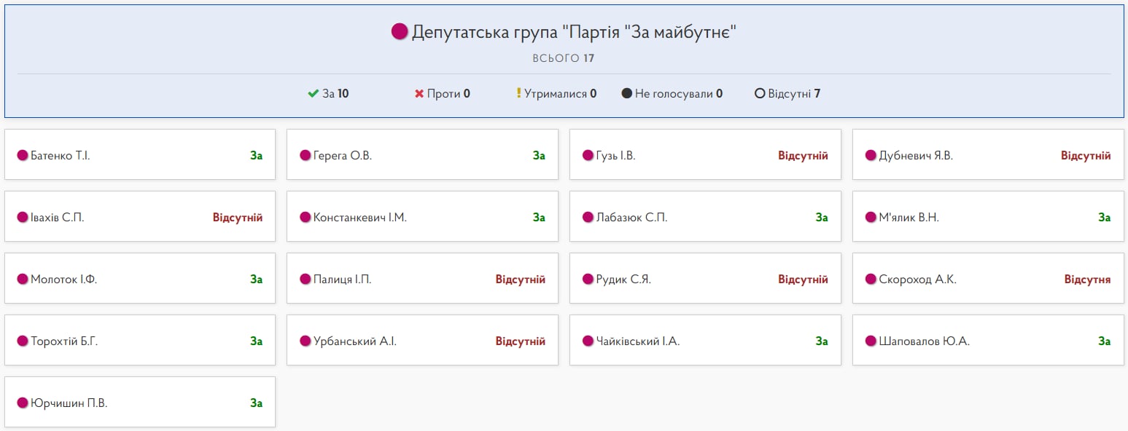Click the magenta party dot in the group header
Image resolution: width=1128 pixels, height=431 pixels.
[x=399, y=31]
